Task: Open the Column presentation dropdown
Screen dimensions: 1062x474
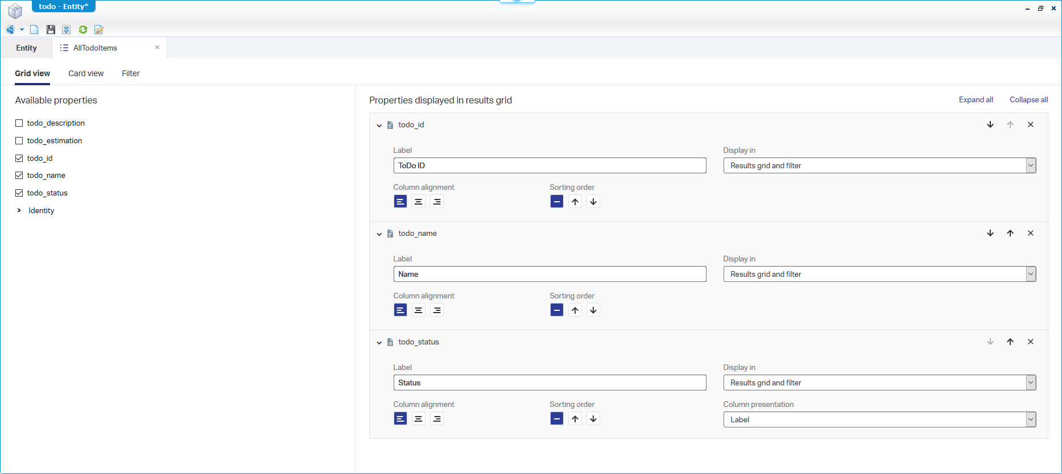Action: [879, 419]
